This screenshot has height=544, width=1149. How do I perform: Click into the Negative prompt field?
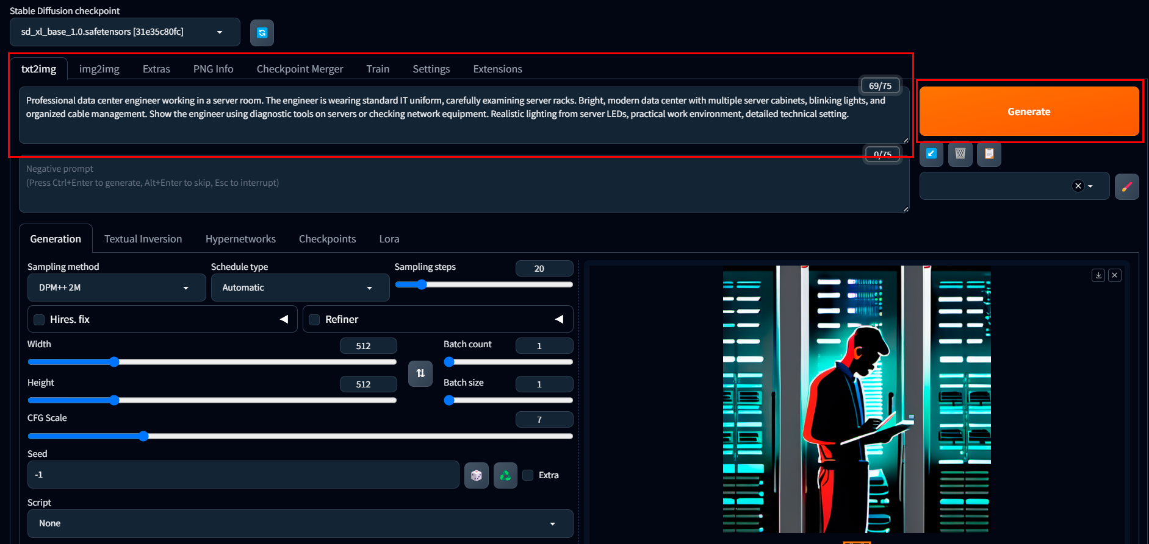pyautogui.click(x=464, y=189)
